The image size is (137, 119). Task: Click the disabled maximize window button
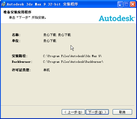[x=126, y=4]
